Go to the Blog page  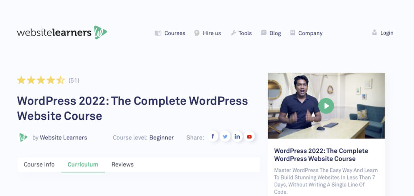coord(275,33)
